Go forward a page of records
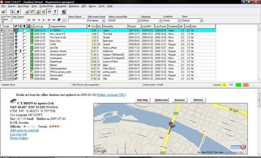 [49, 20]
